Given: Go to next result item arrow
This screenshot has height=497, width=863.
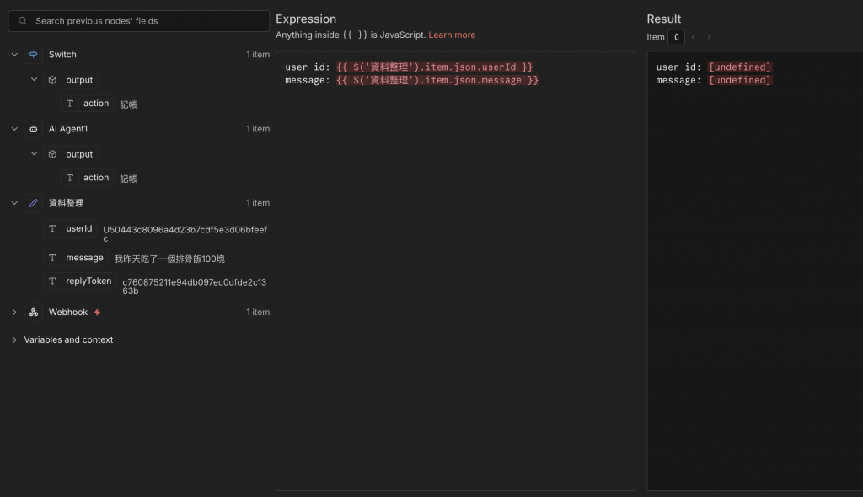Looking at the screenshot, I should click(x=709, y=37).
